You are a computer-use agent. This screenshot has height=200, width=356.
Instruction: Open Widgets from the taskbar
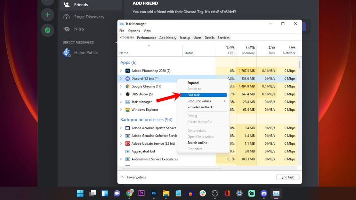(105, 193)
